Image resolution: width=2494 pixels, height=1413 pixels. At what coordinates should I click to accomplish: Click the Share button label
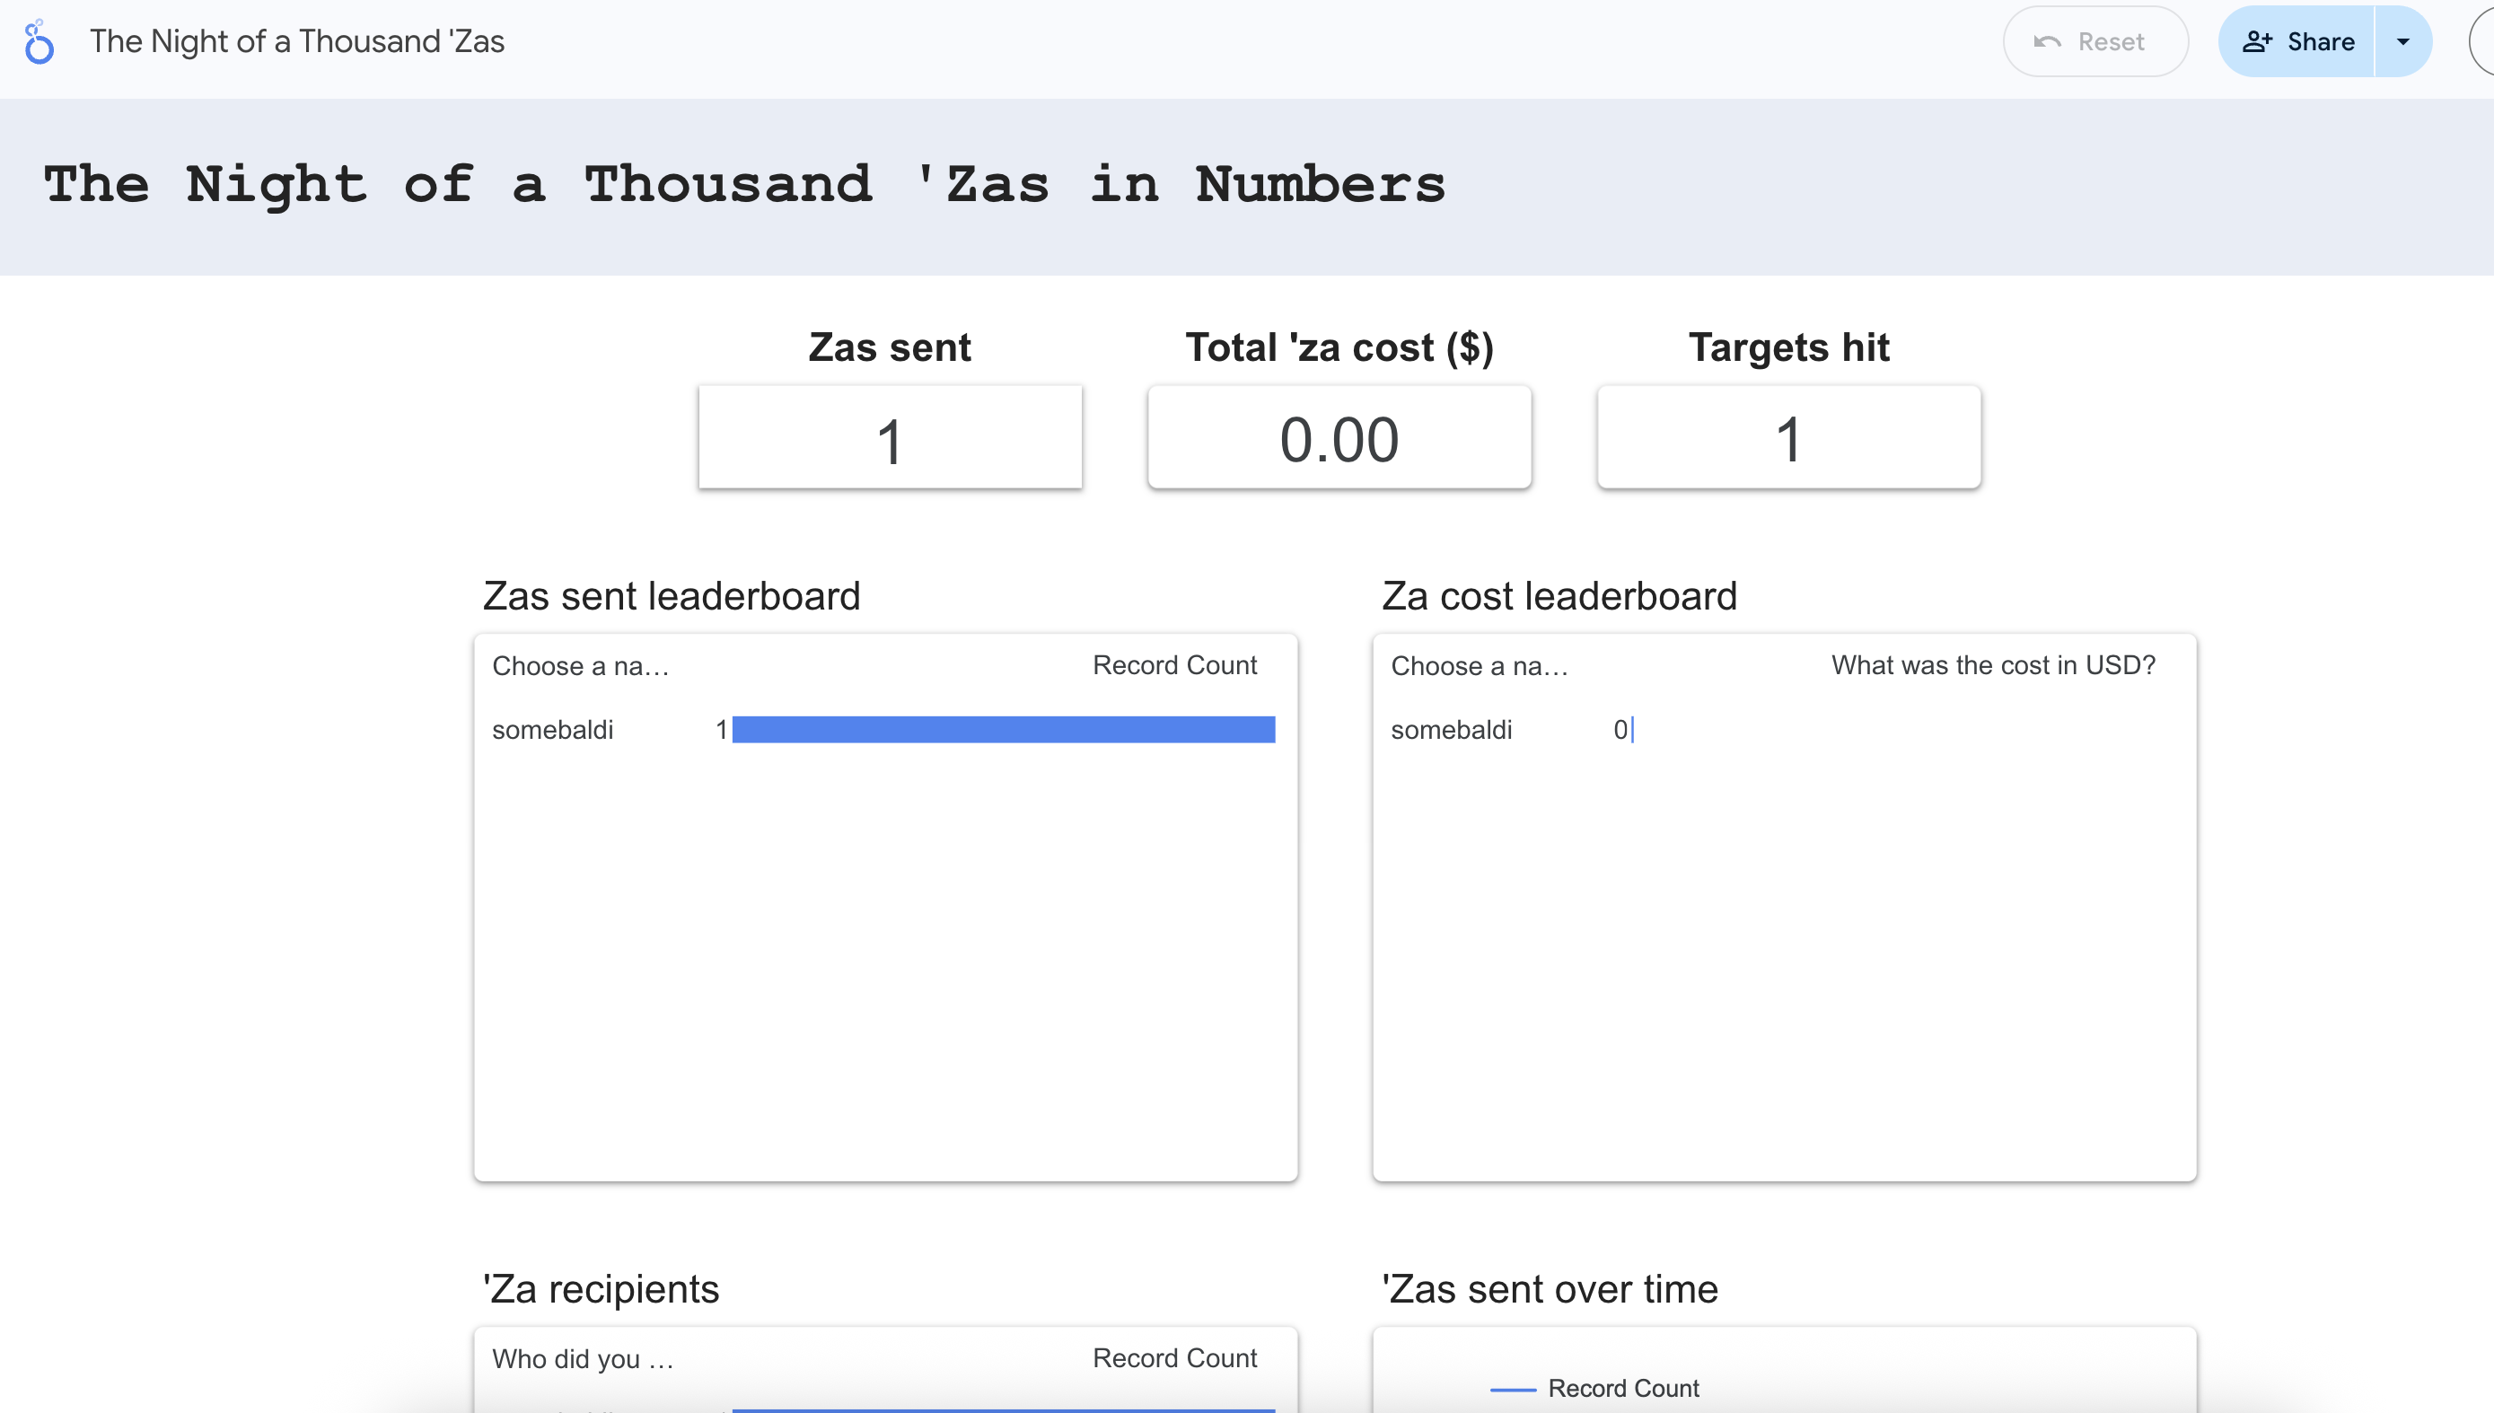[2321, 41]
